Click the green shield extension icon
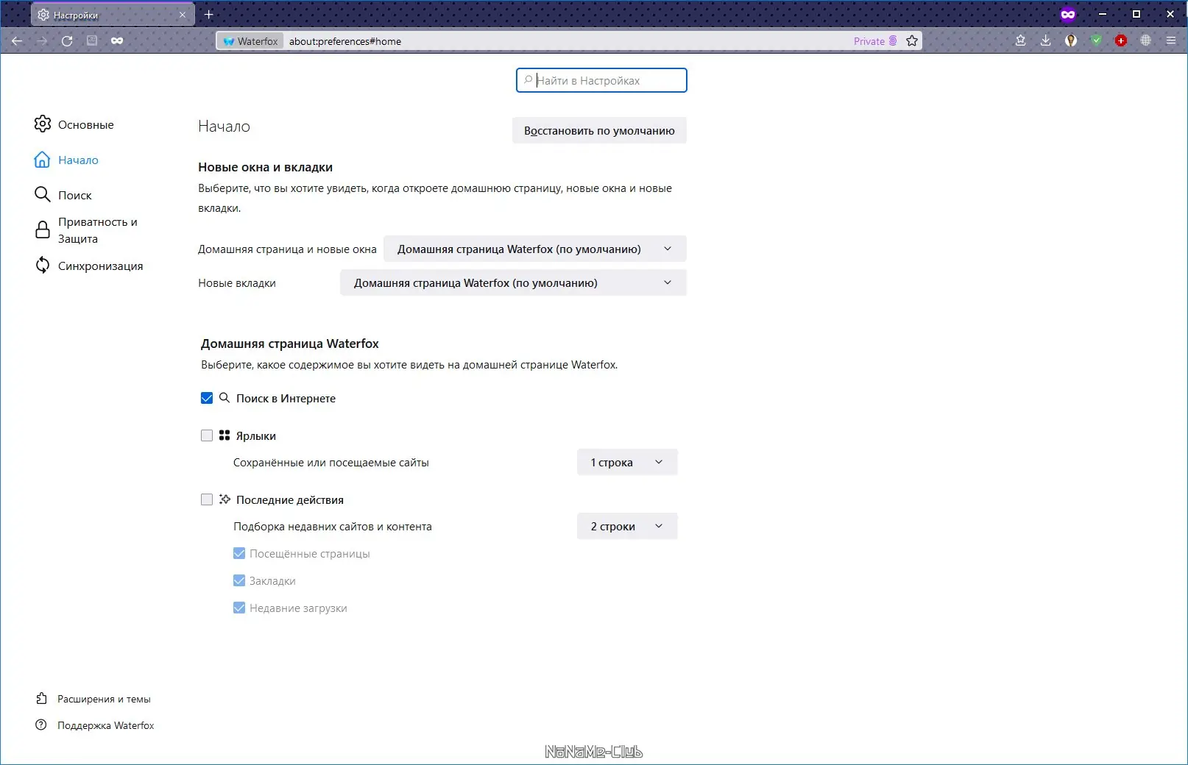Screen dimensions: 1188x765 point(1096,41)
